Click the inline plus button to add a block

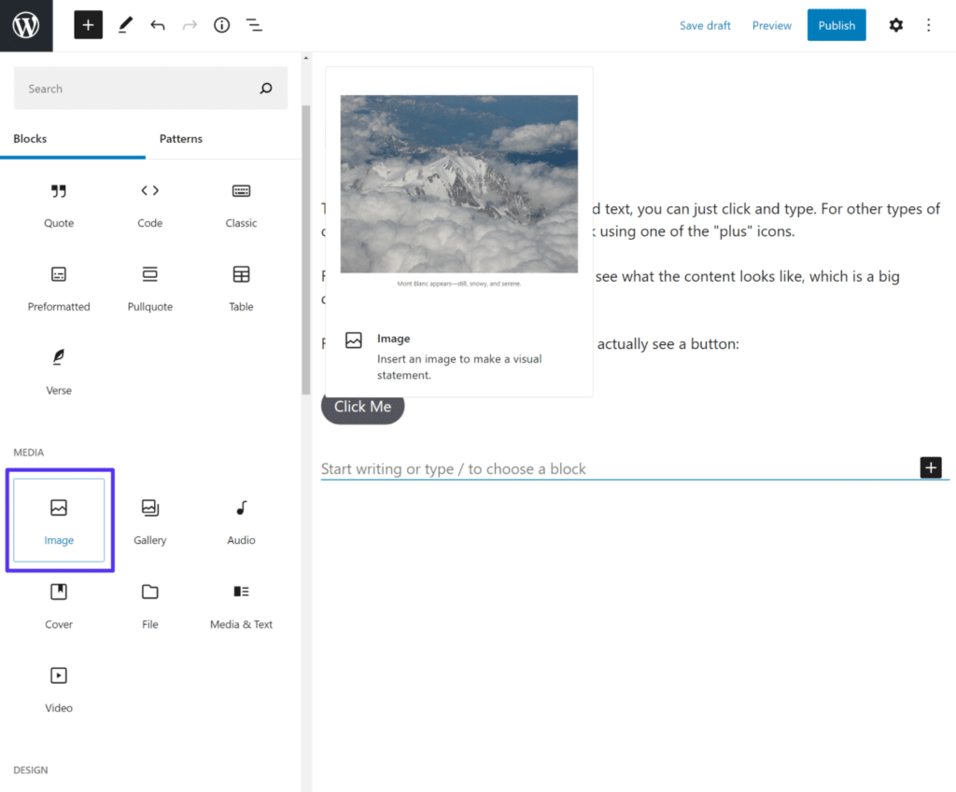tap(930, 467)
